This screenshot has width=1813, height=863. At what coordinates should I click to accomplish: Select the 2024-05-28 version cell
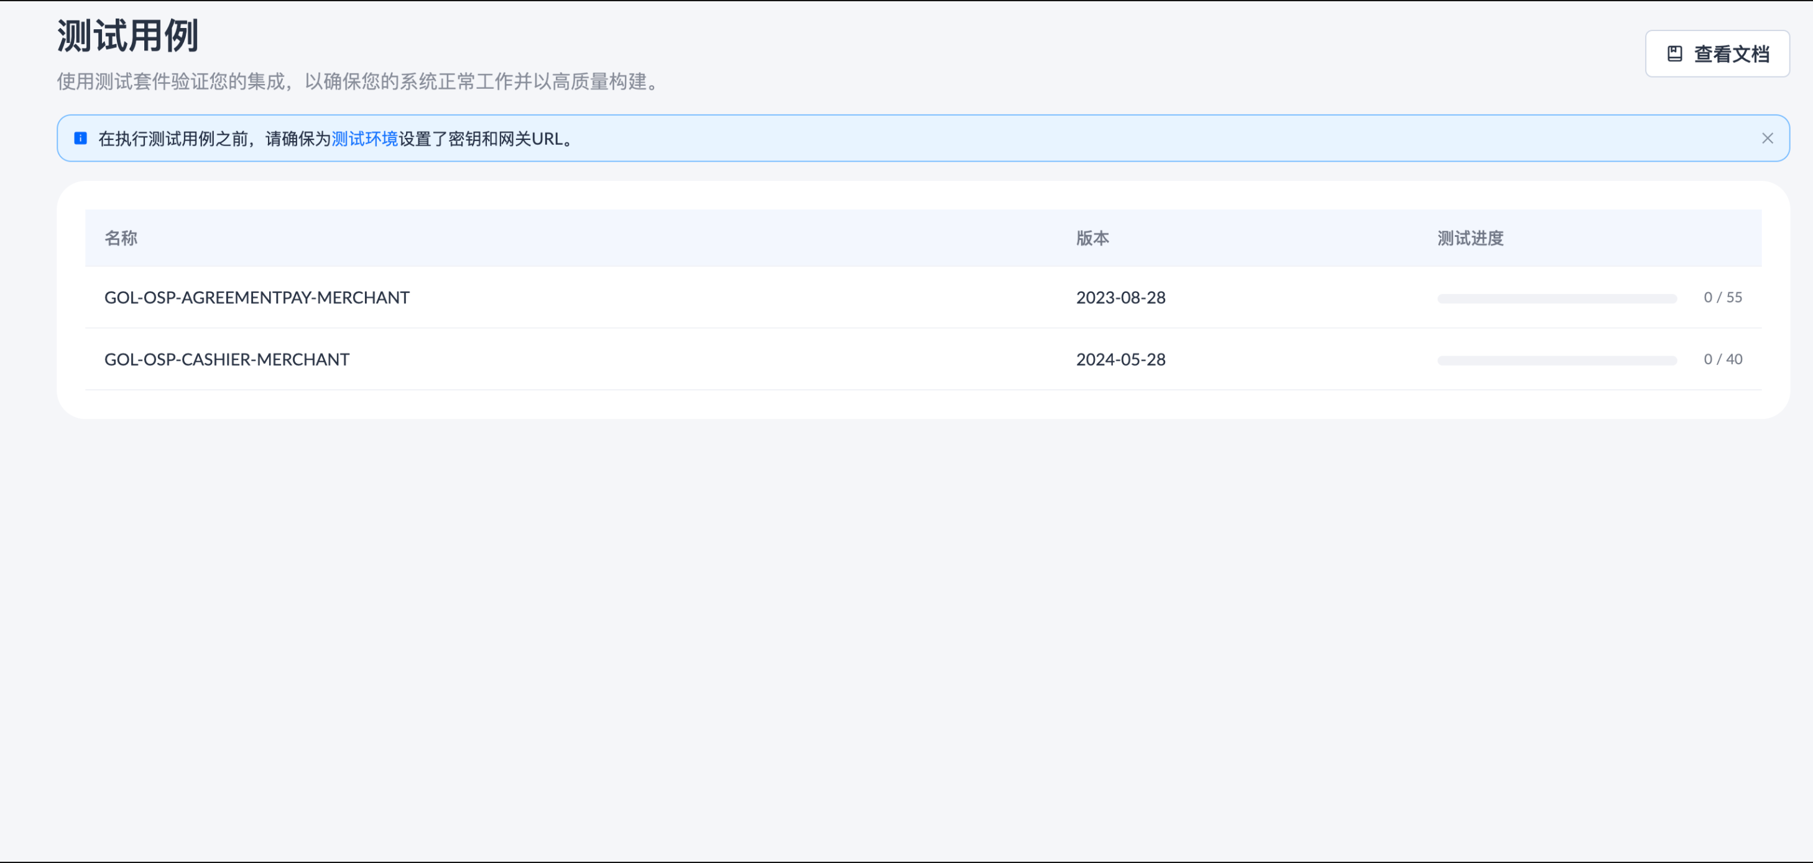1120,359
